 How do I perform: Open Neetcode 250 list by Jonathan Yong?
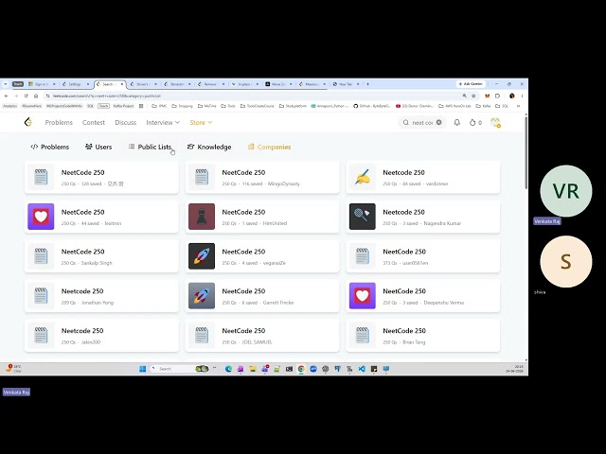pos(101,296)
